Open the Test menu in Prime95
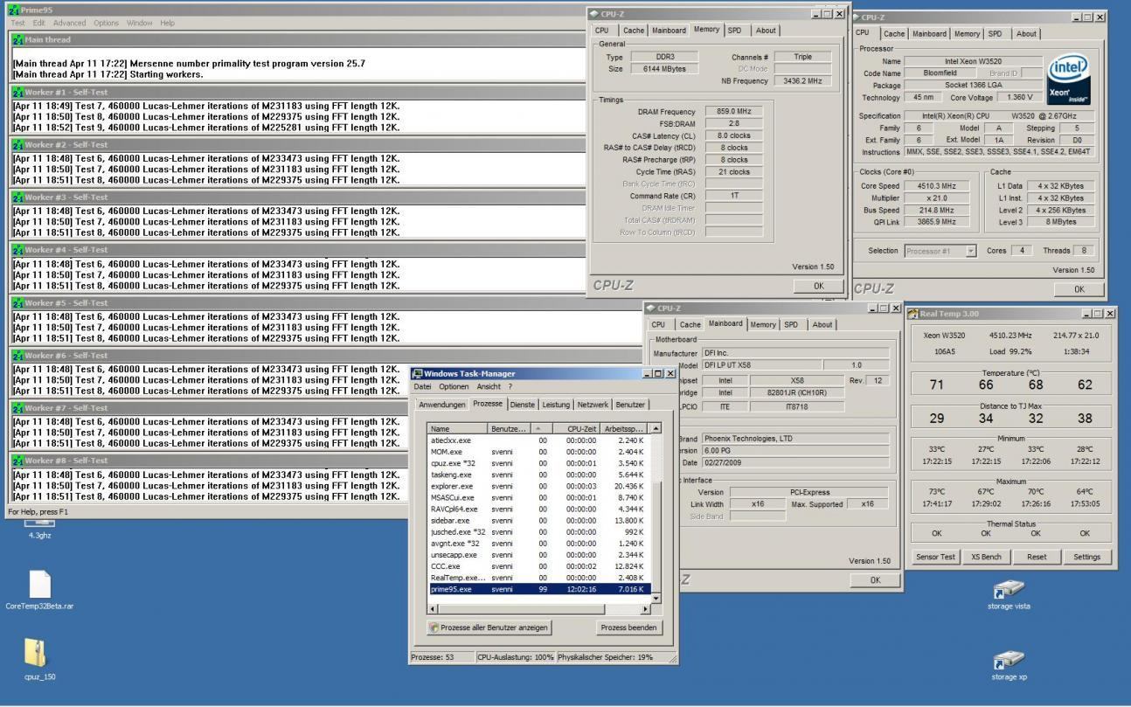The image size is (1131, 707). tap(17, 23)
